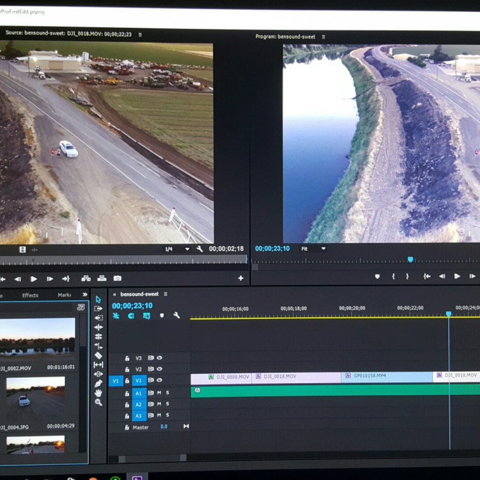The height and width of the screenshot is (480, 480).
Task: Activate the Zoom tool magnifier
Action: click(x=98, y=402)
